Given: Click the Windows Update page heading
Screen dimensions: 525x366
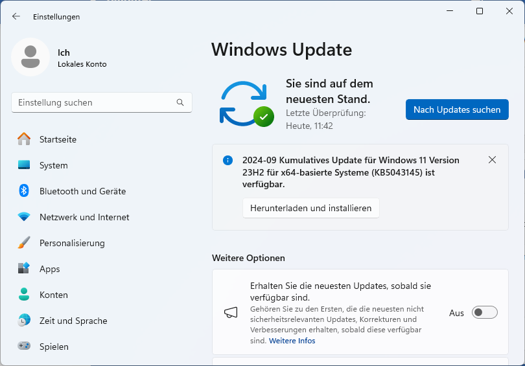Looking at the screenshot, I should pyautogui.click(x=281, y=49).
